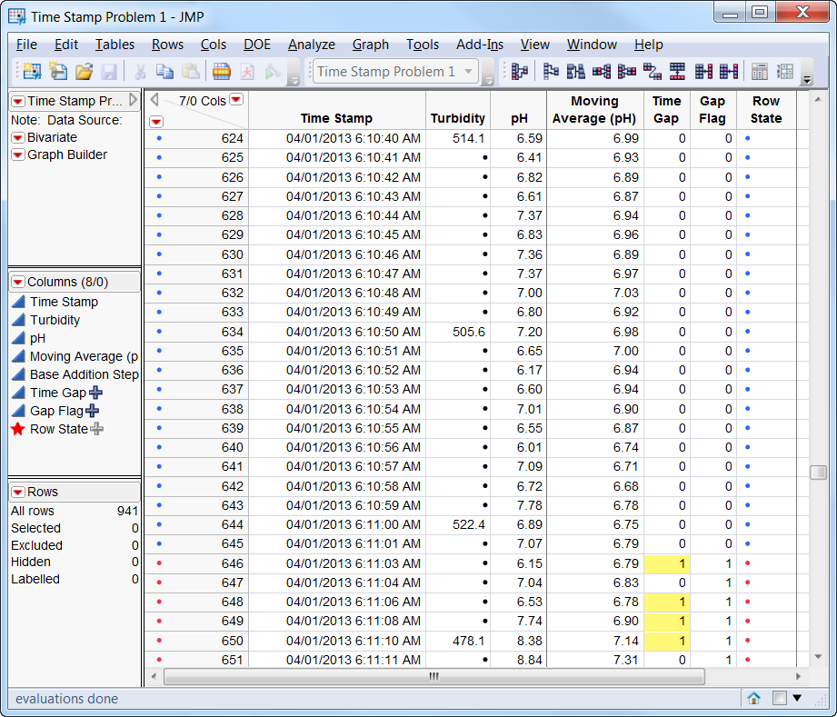Click the first tables-operation icon after the table selector

[x=520, y=72]
